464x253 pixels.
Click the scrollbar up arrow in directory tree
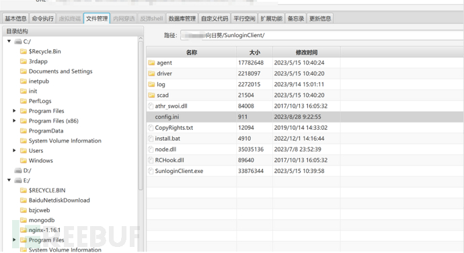(x=141, y=38)
